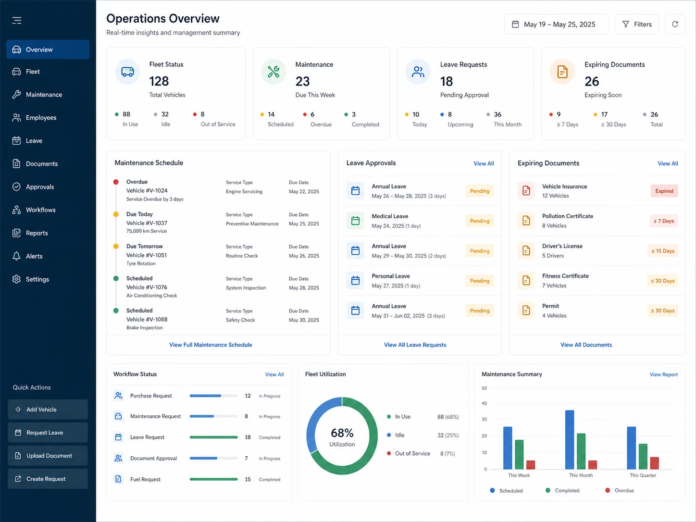
Task: Click the Leave Request progress bar
Action: click(x=214, y=437)
